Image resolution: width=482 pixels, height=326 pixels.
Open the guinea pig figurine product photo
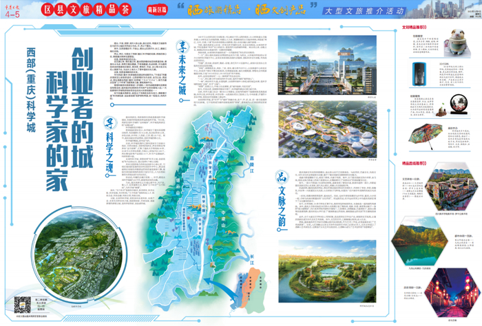coord(457,43)
